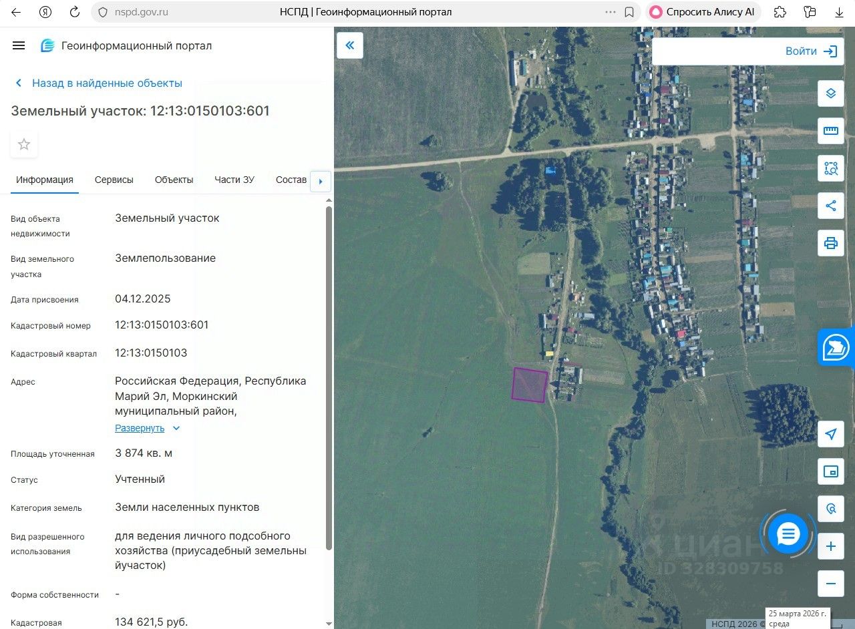Bookmark this page
The width and height of the screenshot is (855, 629).
pos(629,12)
